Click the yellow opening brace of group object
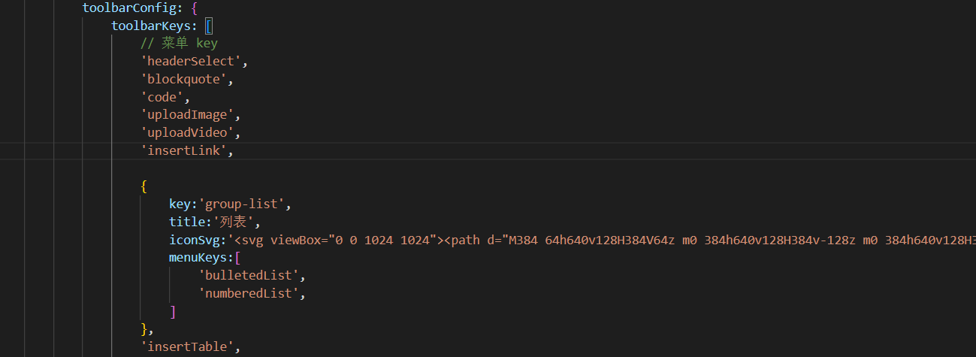The width and height of the screenshot is (976, 357). tap(144, 186)
